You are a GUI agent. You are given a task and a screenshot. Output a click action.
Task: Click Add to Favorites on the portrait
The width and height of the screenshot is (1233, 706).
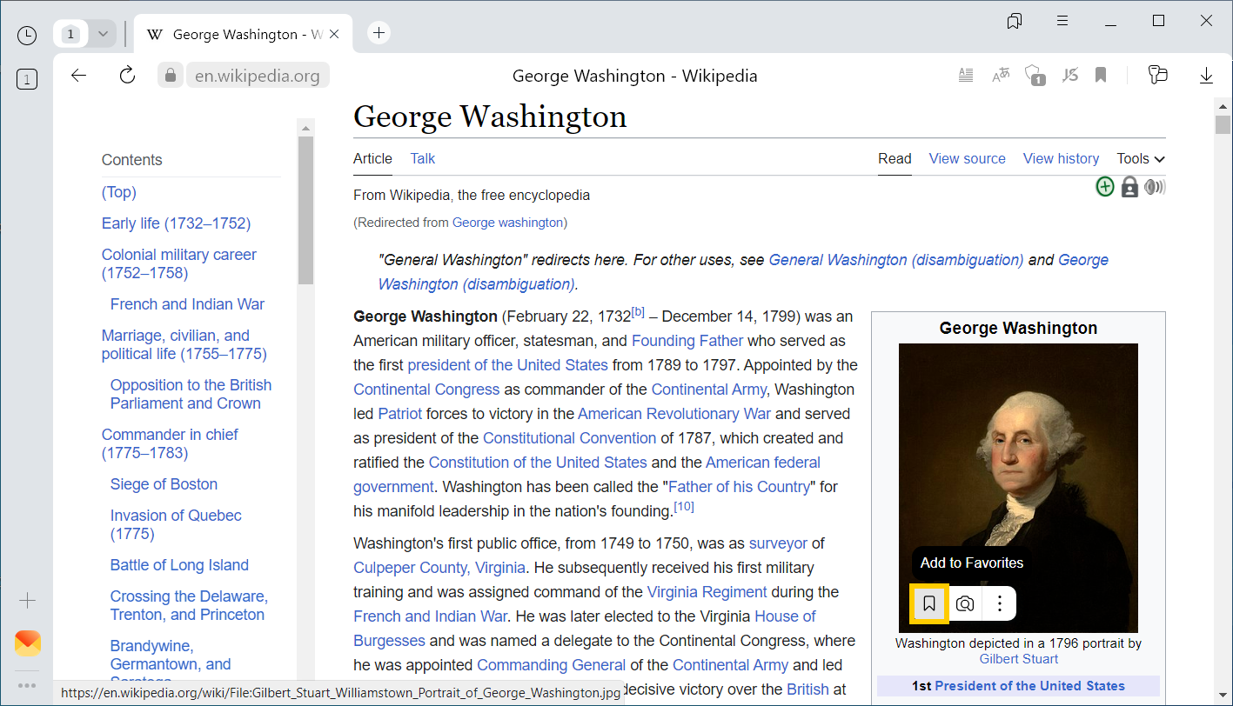(929, 603)
